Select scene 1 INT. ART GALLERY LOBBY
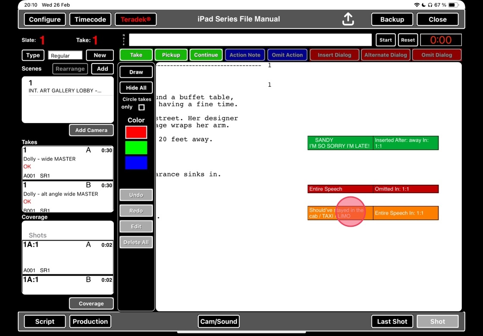This screenshot has width=483, height=336. (68, 87)
